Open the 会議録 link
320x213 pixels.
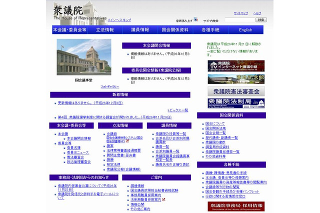point(111,134)
